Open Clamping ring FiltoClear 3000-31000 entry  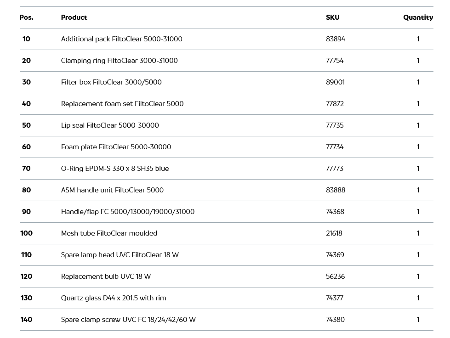coord(119,61)
